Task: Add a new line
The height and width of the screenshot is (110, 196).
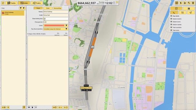Action: [x=4, y=107]
